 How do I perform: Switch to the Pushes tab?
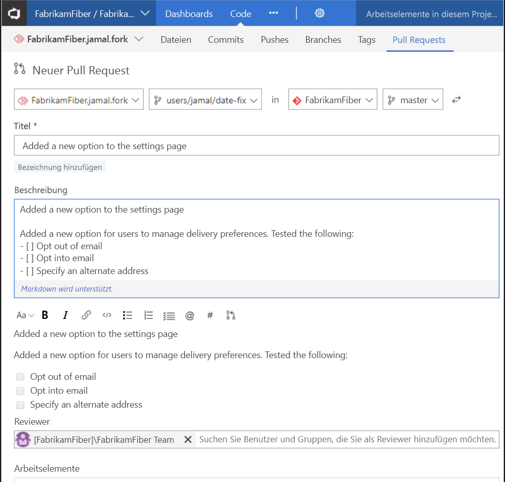pos(274,40)
